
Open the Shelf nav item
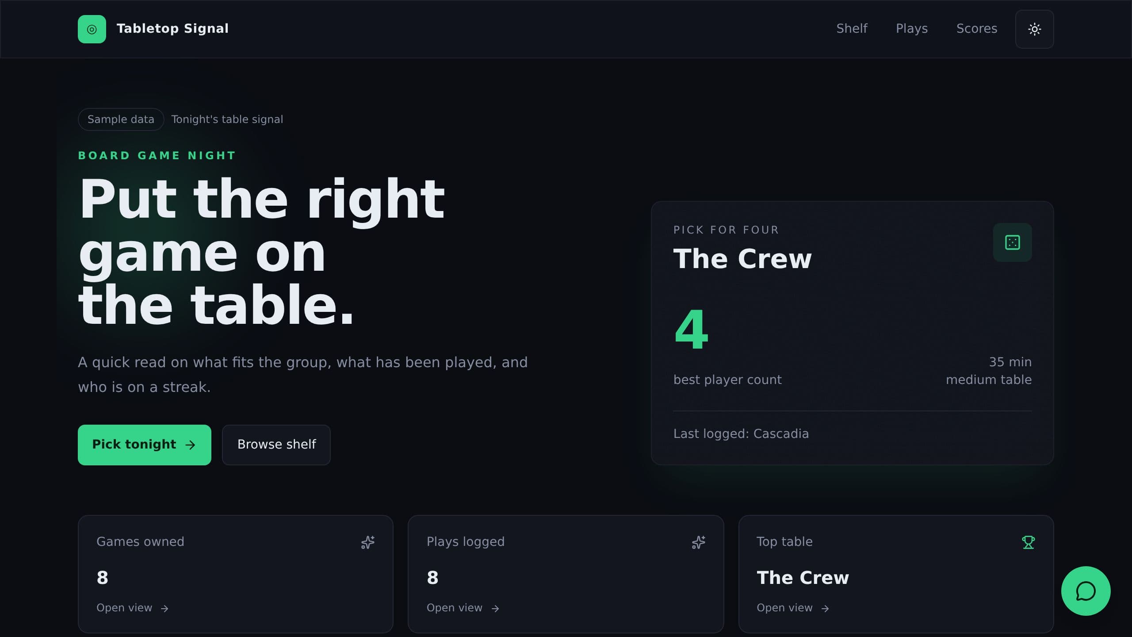(852, 29)
